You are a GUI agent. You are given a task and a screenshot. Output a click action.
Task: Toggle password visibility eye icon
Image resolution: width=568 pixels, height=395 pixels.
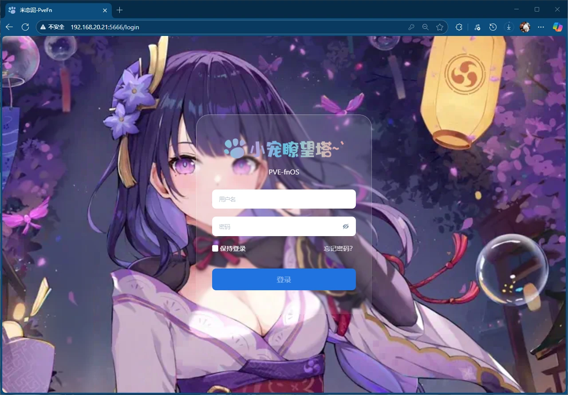[346, 227]
